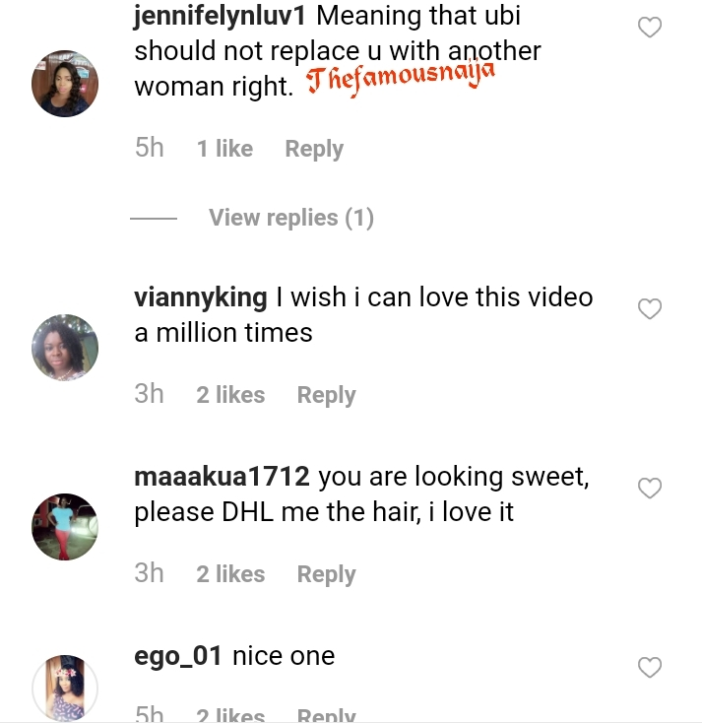
Task: Heart the comment by maaakua1712
Action: (650, 488)
